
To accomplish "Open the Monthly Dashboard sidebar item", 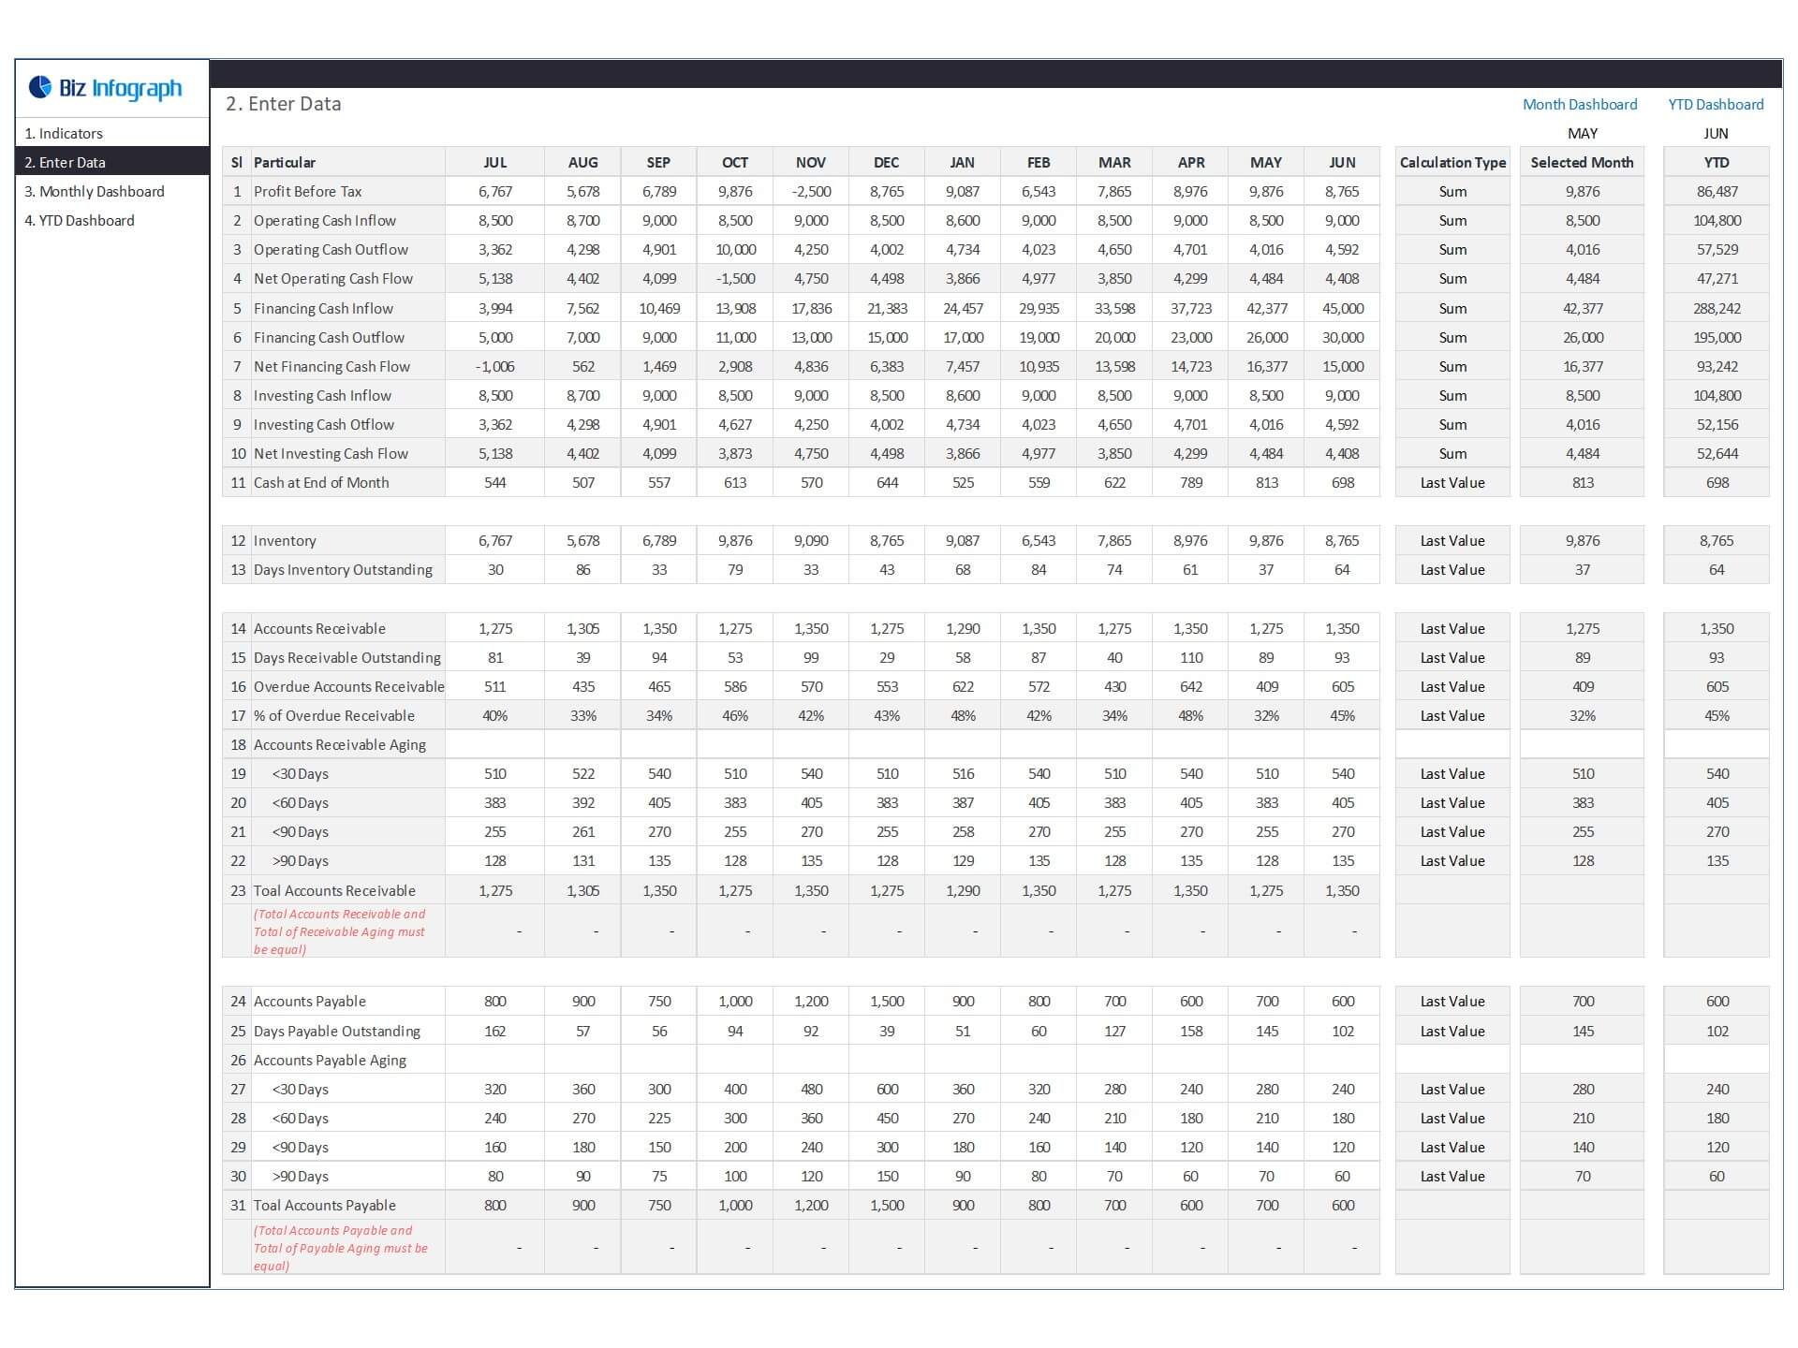I will pos(95,191).
